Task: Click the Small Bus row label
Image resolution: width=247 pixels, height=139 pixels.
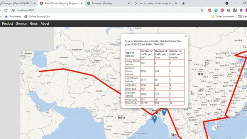Action: click(133, 89)
